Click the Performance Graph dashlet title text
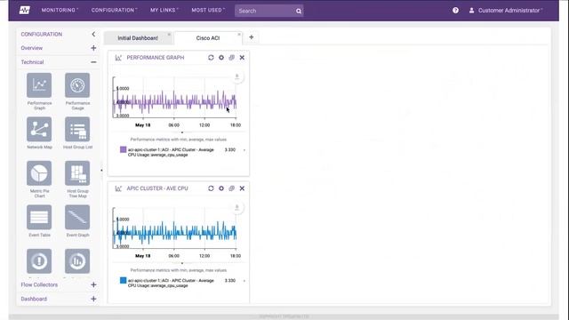The width and height of the screenshot is (569, 320). (156, 57)
